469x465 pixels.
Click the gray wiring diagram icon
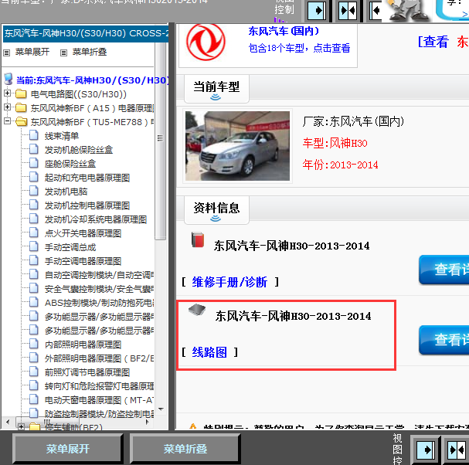[x=197, y=310]
